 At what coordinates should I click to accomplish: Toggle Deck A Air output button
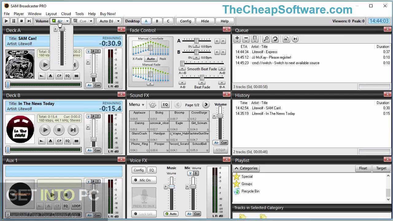tap(89, 85)
